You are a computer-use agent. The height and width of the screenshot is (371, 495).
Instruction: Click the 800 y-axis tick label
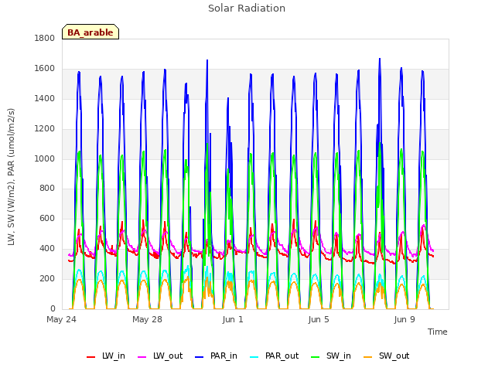[47, 189]
